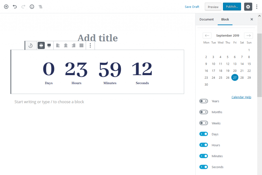Publish the post
Screen dimensions: 262x175
(x=232, y=6)
